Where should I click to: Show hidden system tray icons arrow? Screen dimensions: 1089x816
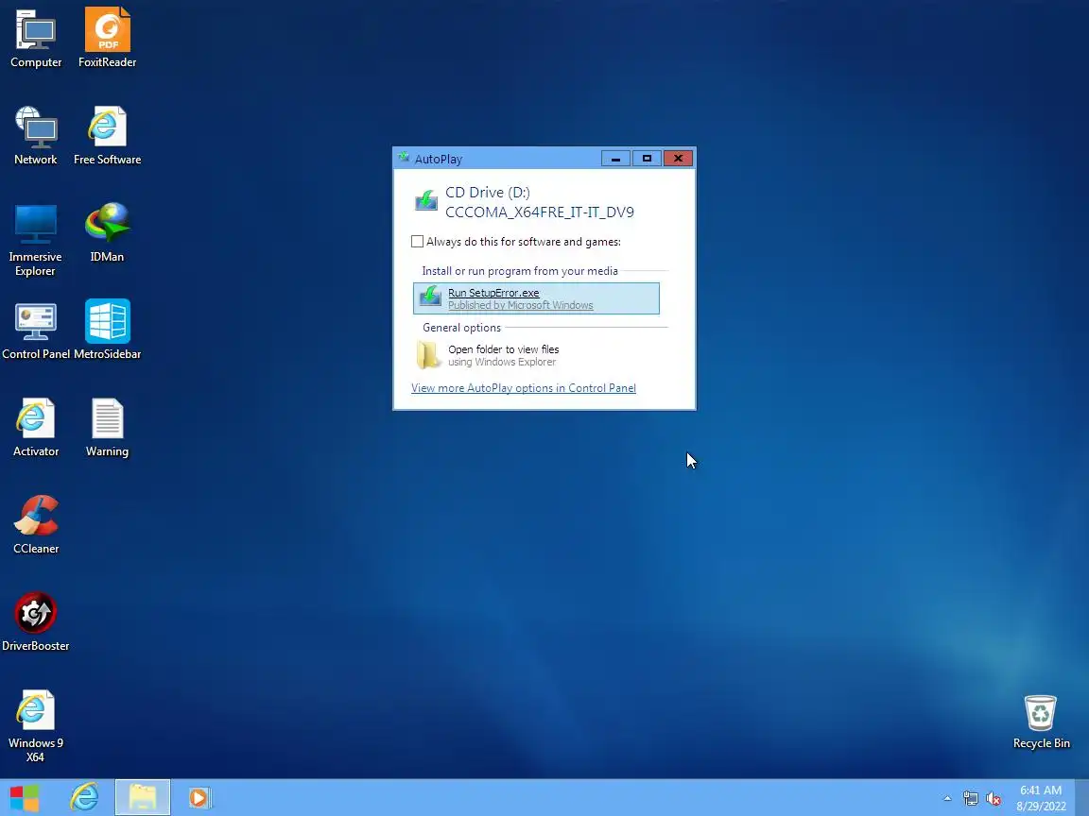coord(947,799)
